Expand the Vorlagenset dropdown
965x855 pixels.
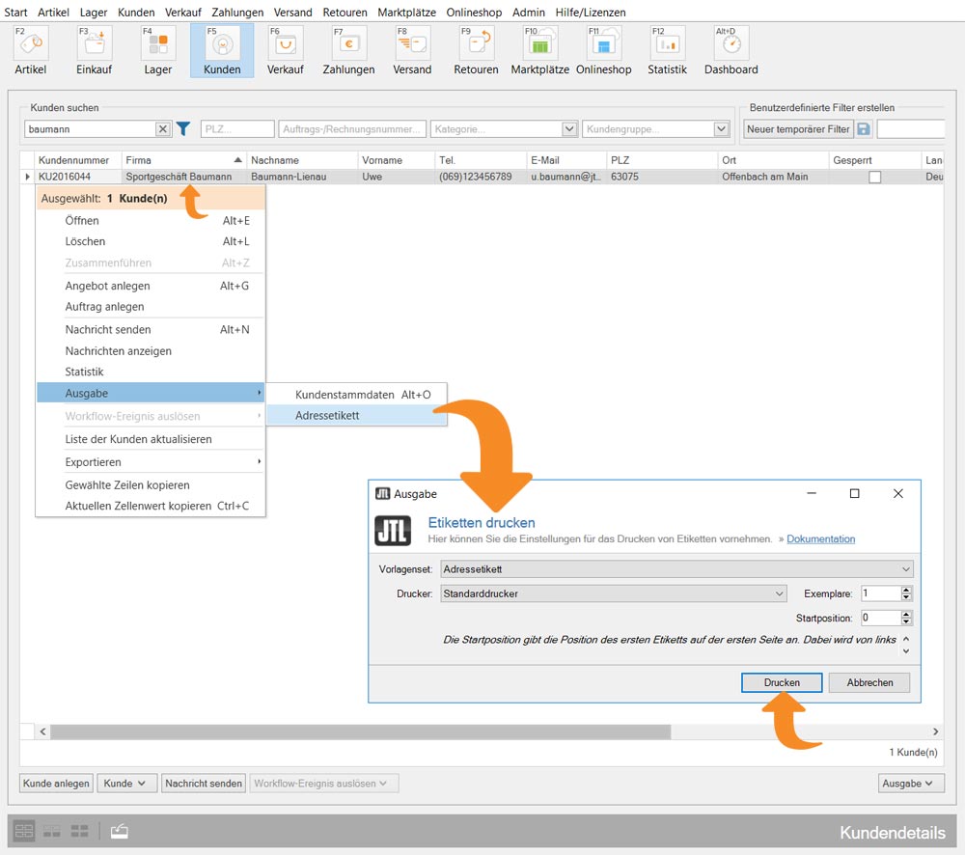(x=904, y=569)
